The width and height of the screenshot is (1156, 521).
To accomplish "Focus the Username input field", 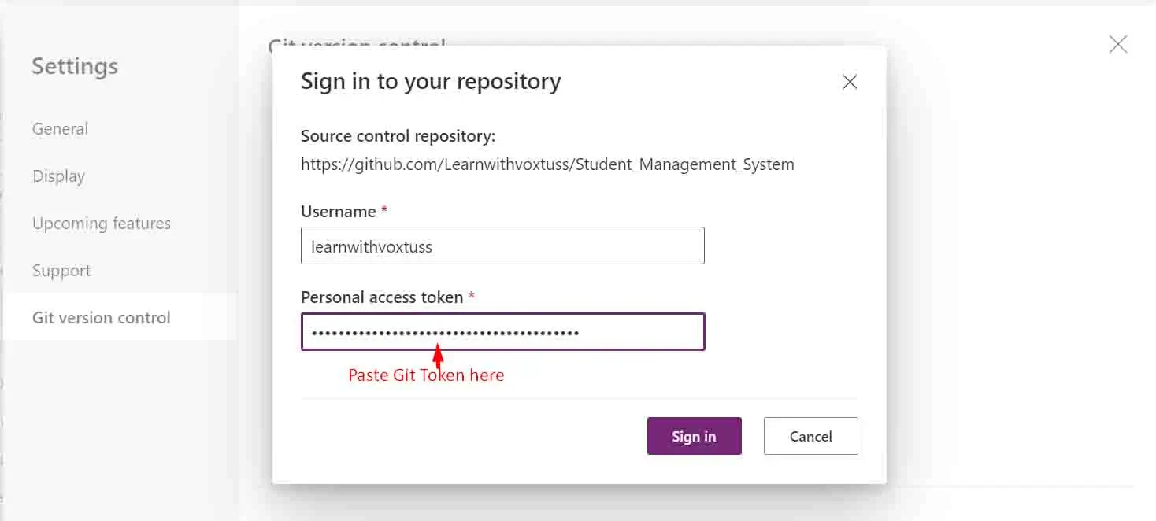I will (x=502, y=246).
